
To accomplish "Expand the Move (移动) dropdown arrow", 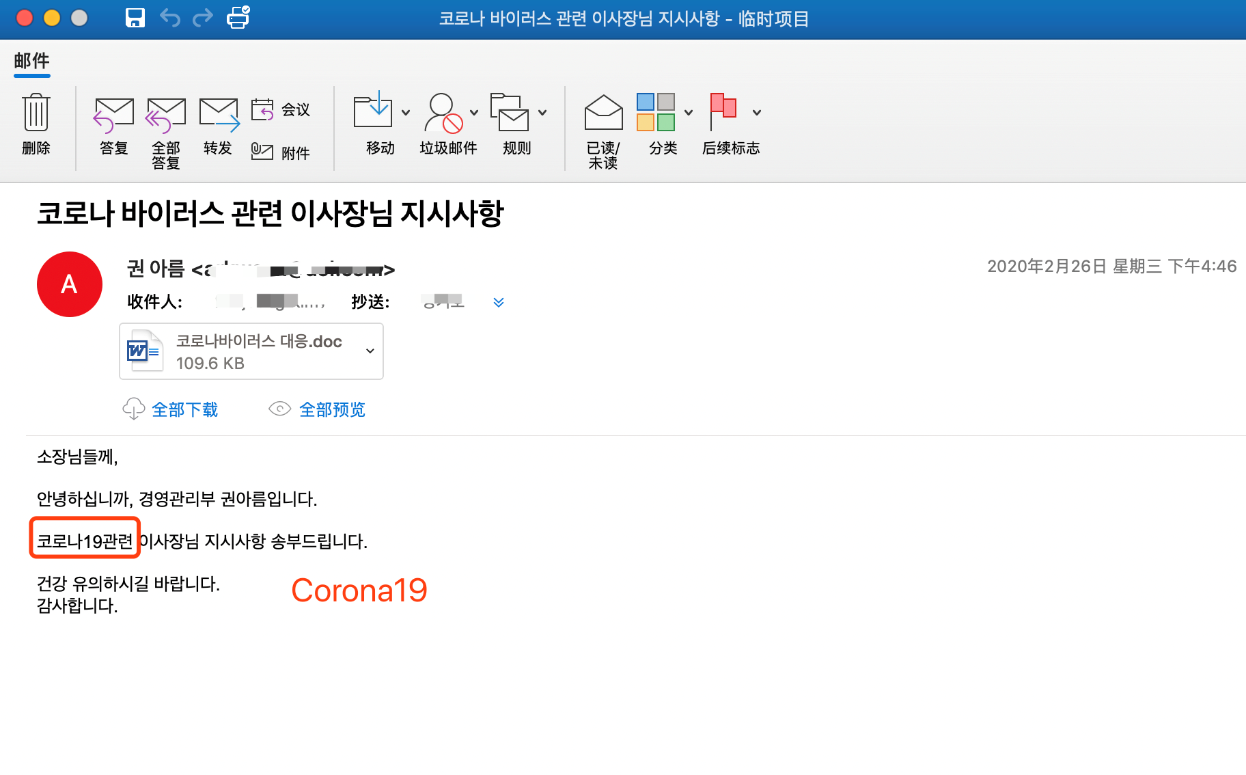I will [x=406, y=113].
